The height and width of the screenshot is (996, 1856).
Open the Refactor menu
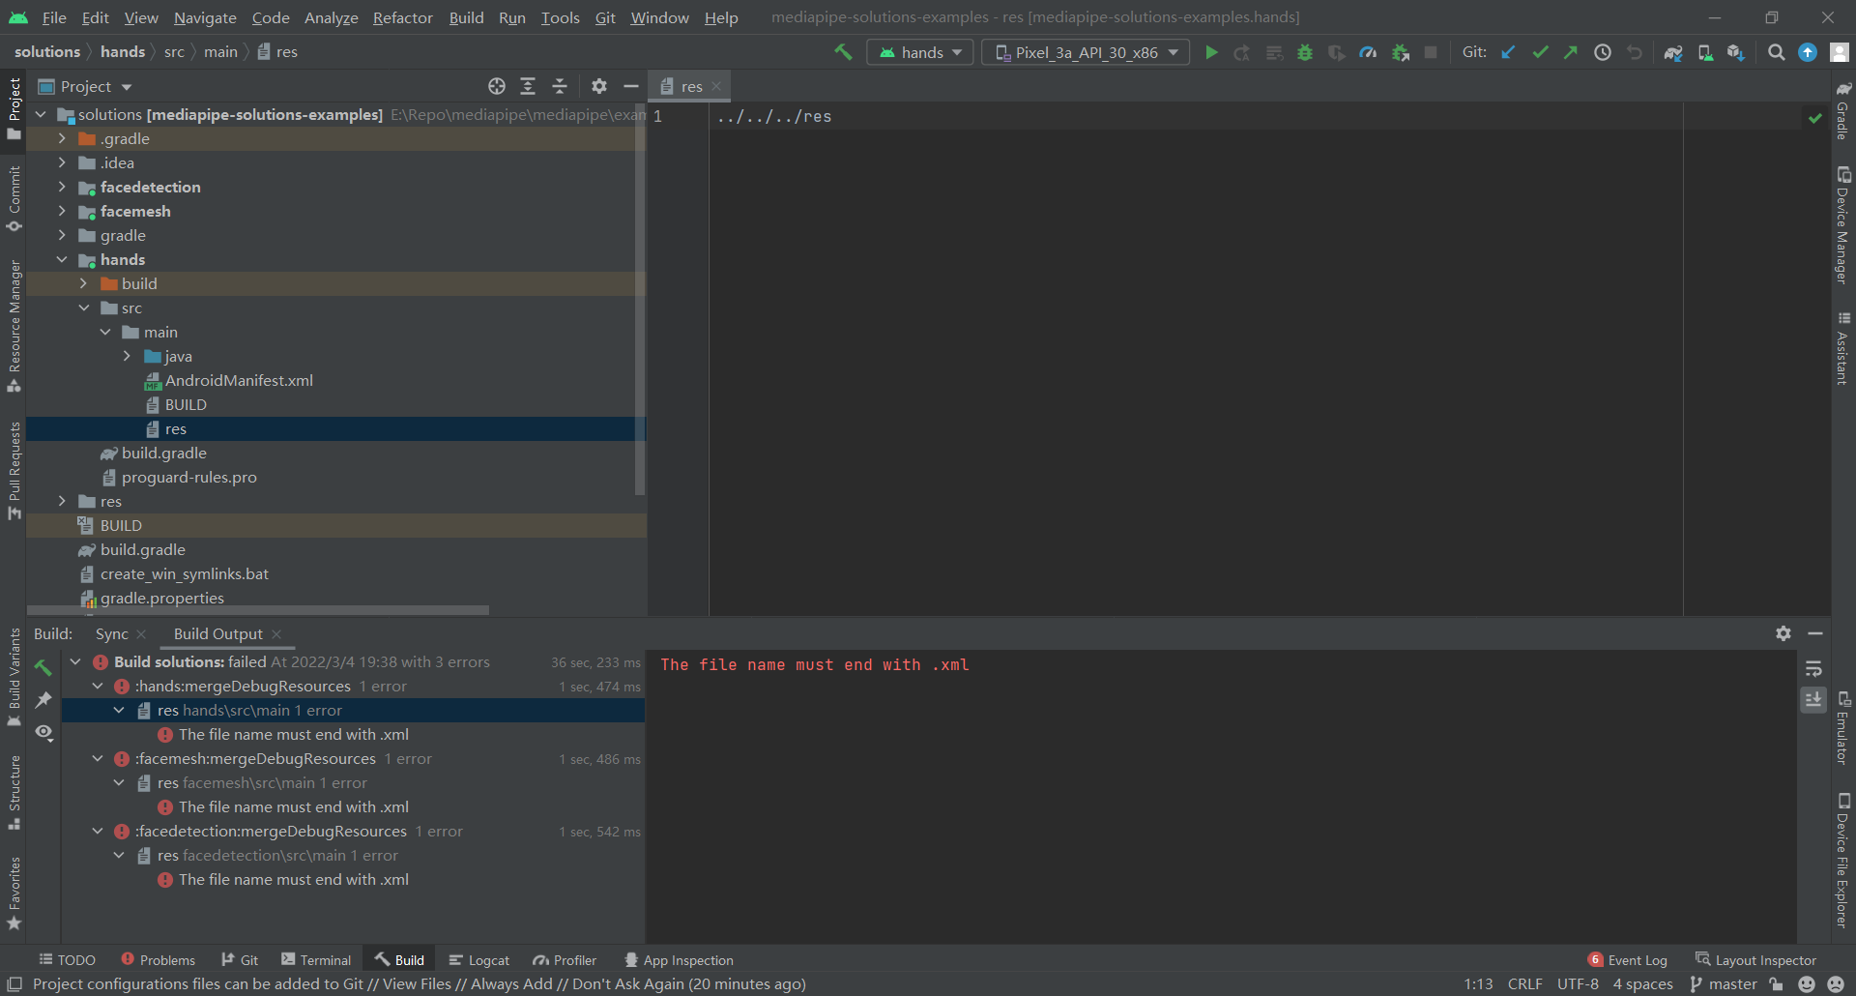[402, 17]
